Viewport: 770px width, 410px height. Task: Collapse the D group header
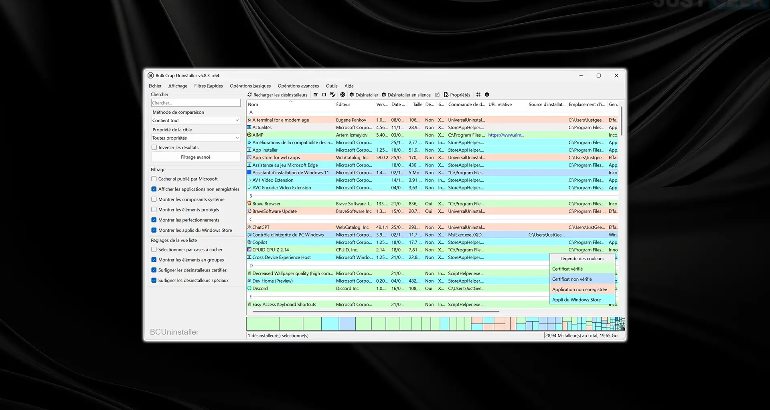(x=251, y=265)
